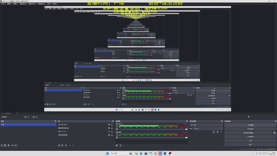The width and height of the screenshot is (277, 156).
Task: Adjust the Mic/Aux volume slider
Action: 153,129
